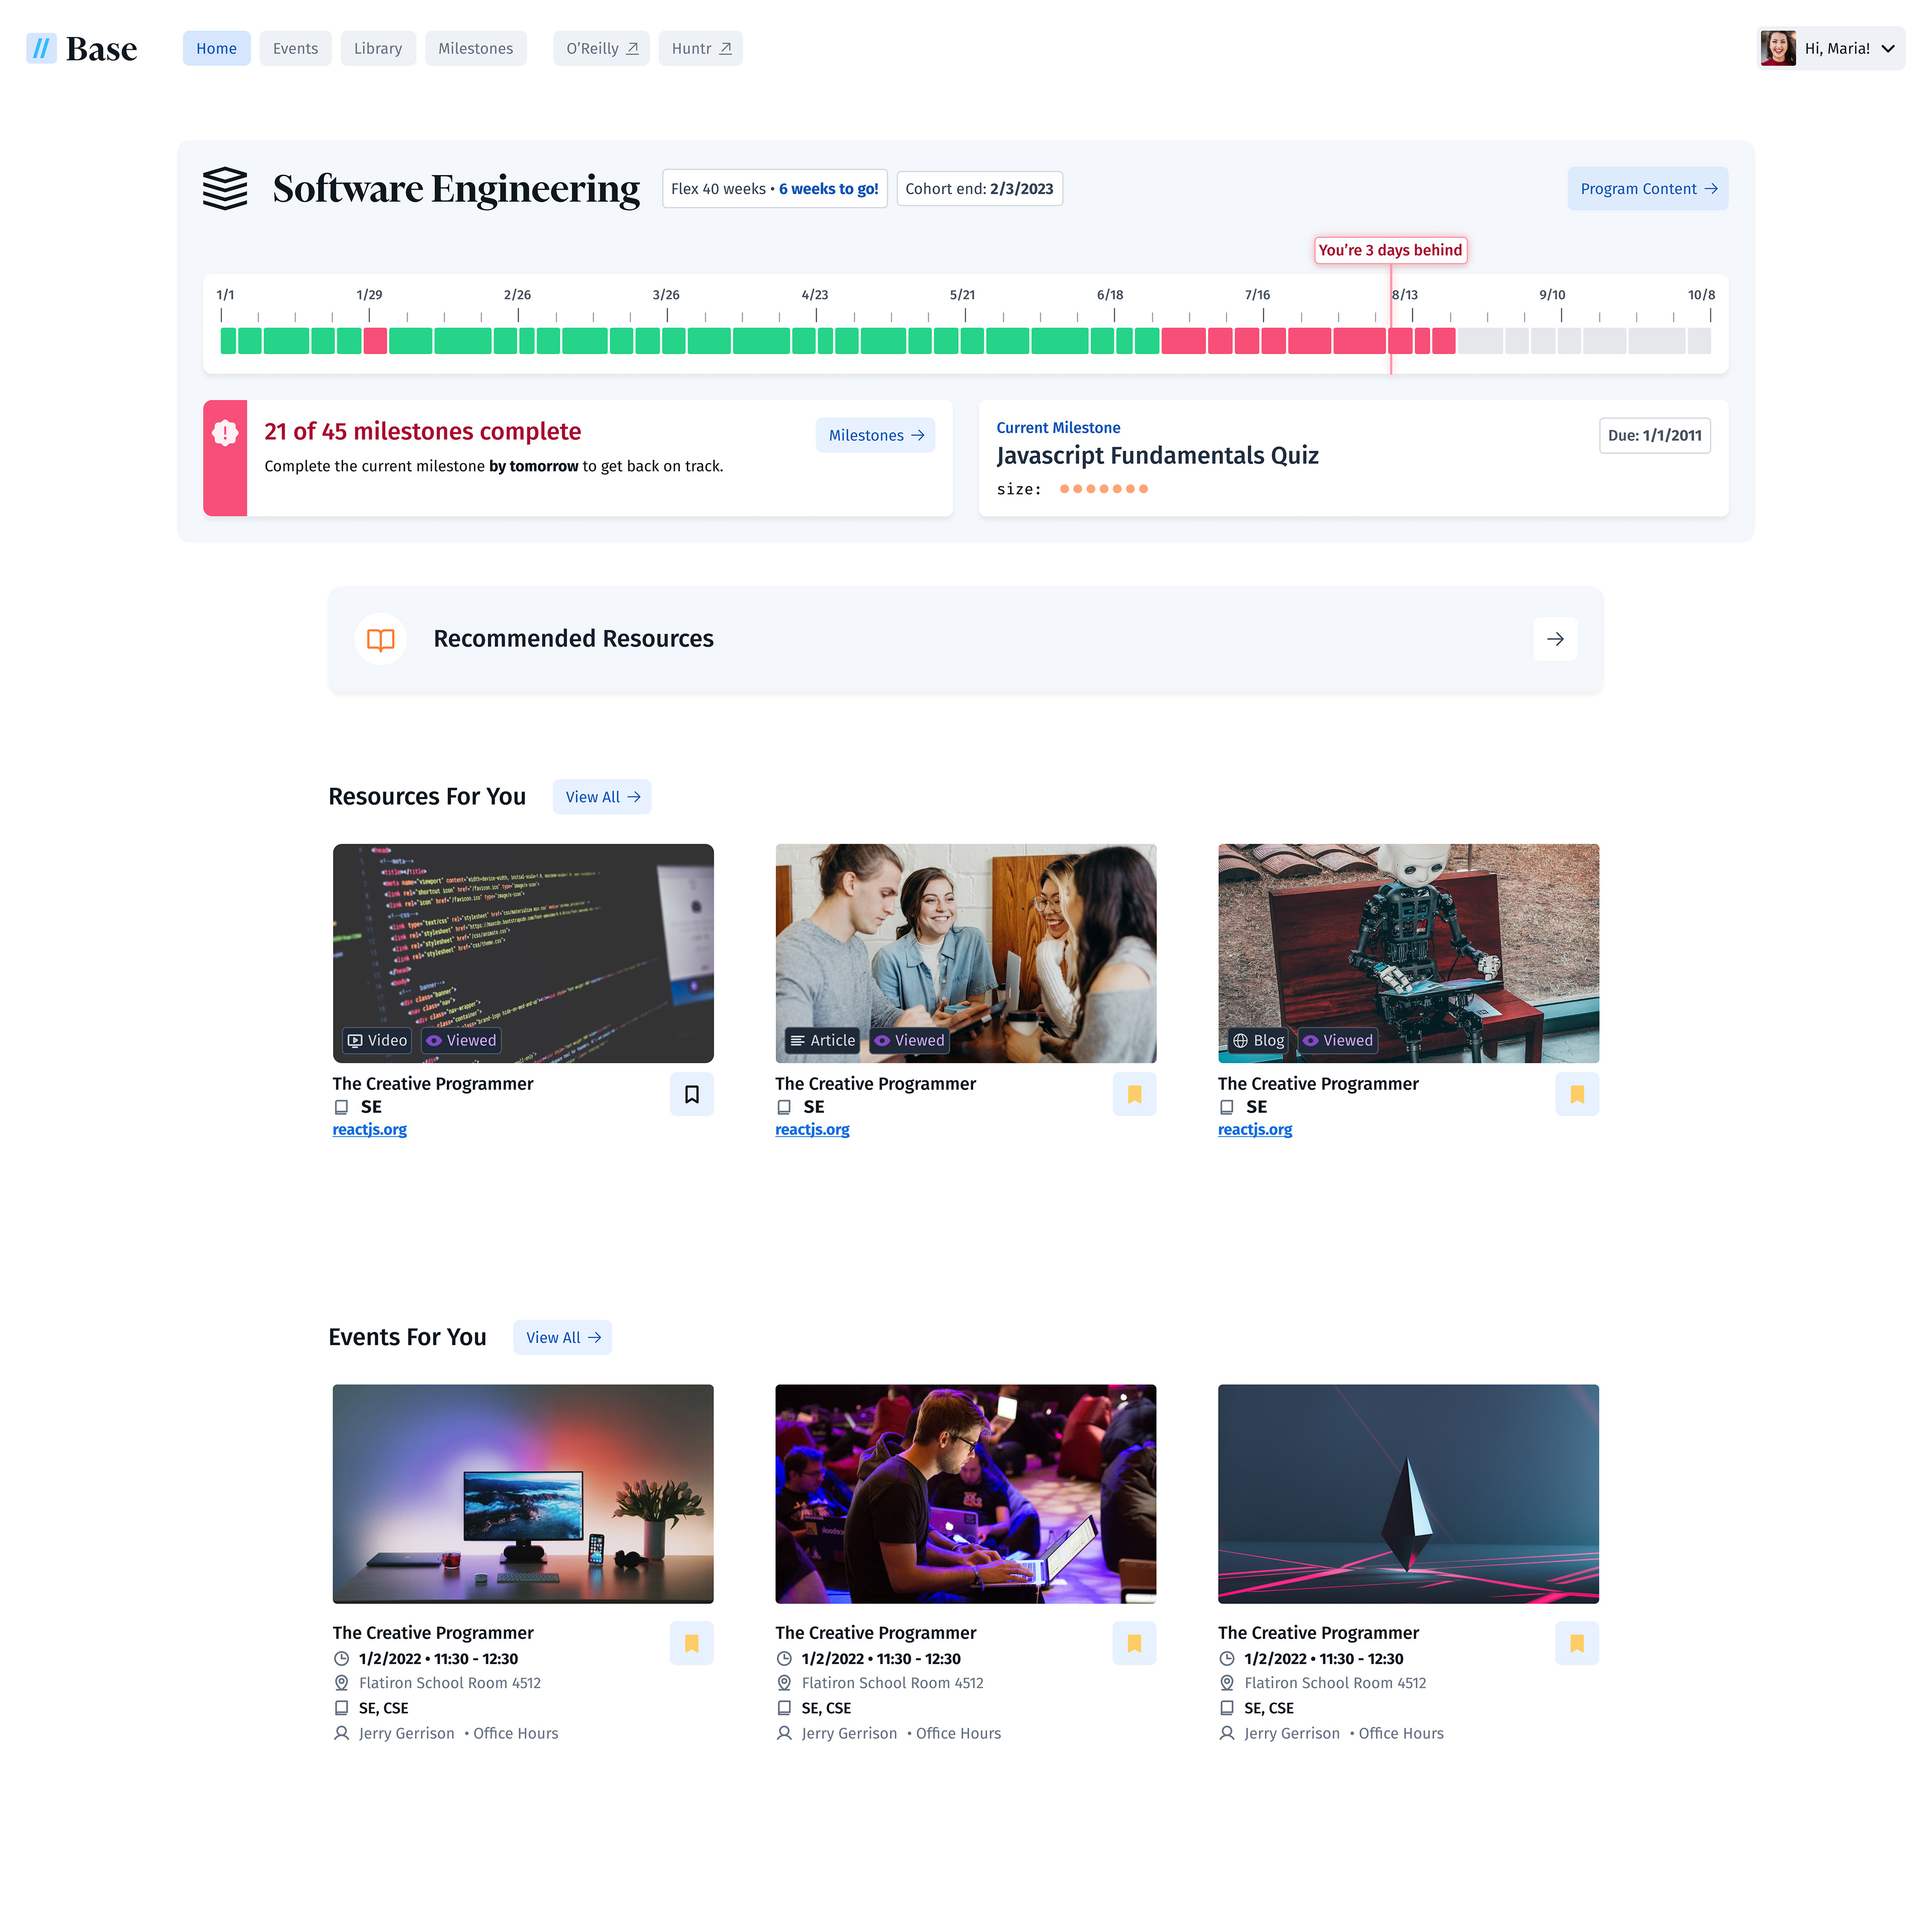
Task: Click the first green timeline segment
Action: (x=228, y=340)
